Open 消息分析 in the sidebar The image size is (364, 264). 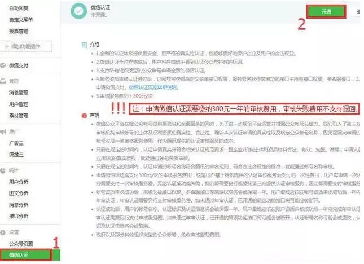click(x=19, y=205)
